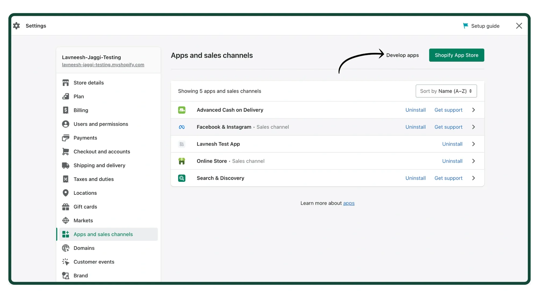Uninstall the Search & Discovery app
Screen dimensions: 539x303
click(416, 178)
